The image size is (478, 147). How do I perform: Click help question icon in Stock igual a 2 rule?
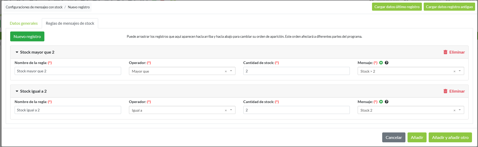[x=387, y=102]
